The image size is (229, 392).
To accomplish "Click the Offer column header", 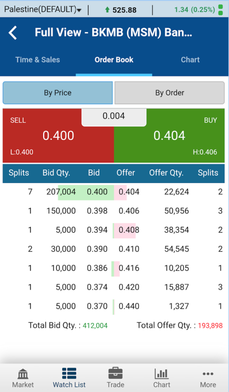I will click(126, 173).
